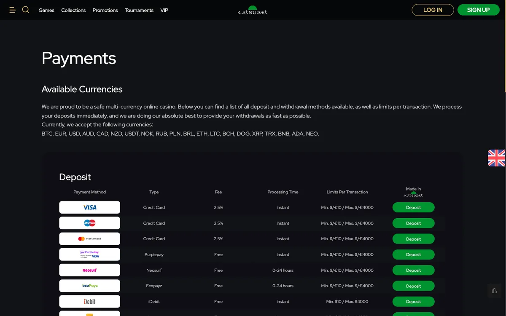Go to the KatsuBet logo in the top bar
This screenshot has width=506, height=316.
[x=253, y=10]
